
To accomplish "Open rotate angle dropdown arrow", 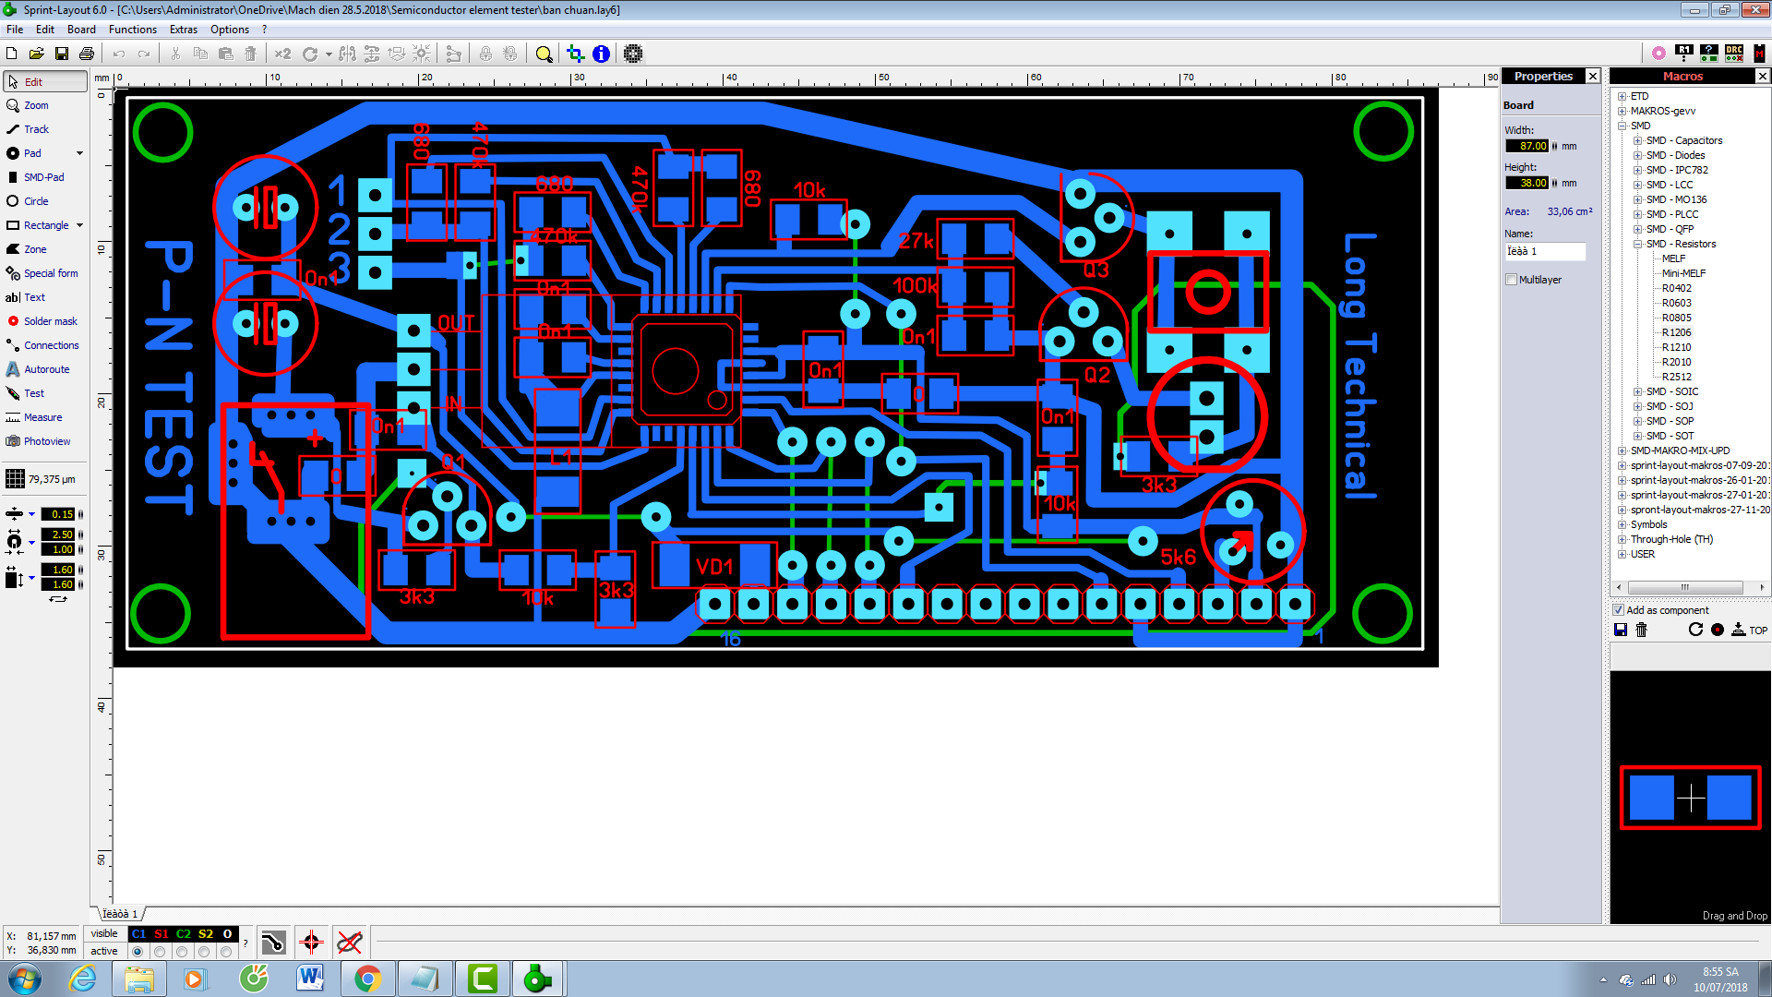I will pos(328,54).
